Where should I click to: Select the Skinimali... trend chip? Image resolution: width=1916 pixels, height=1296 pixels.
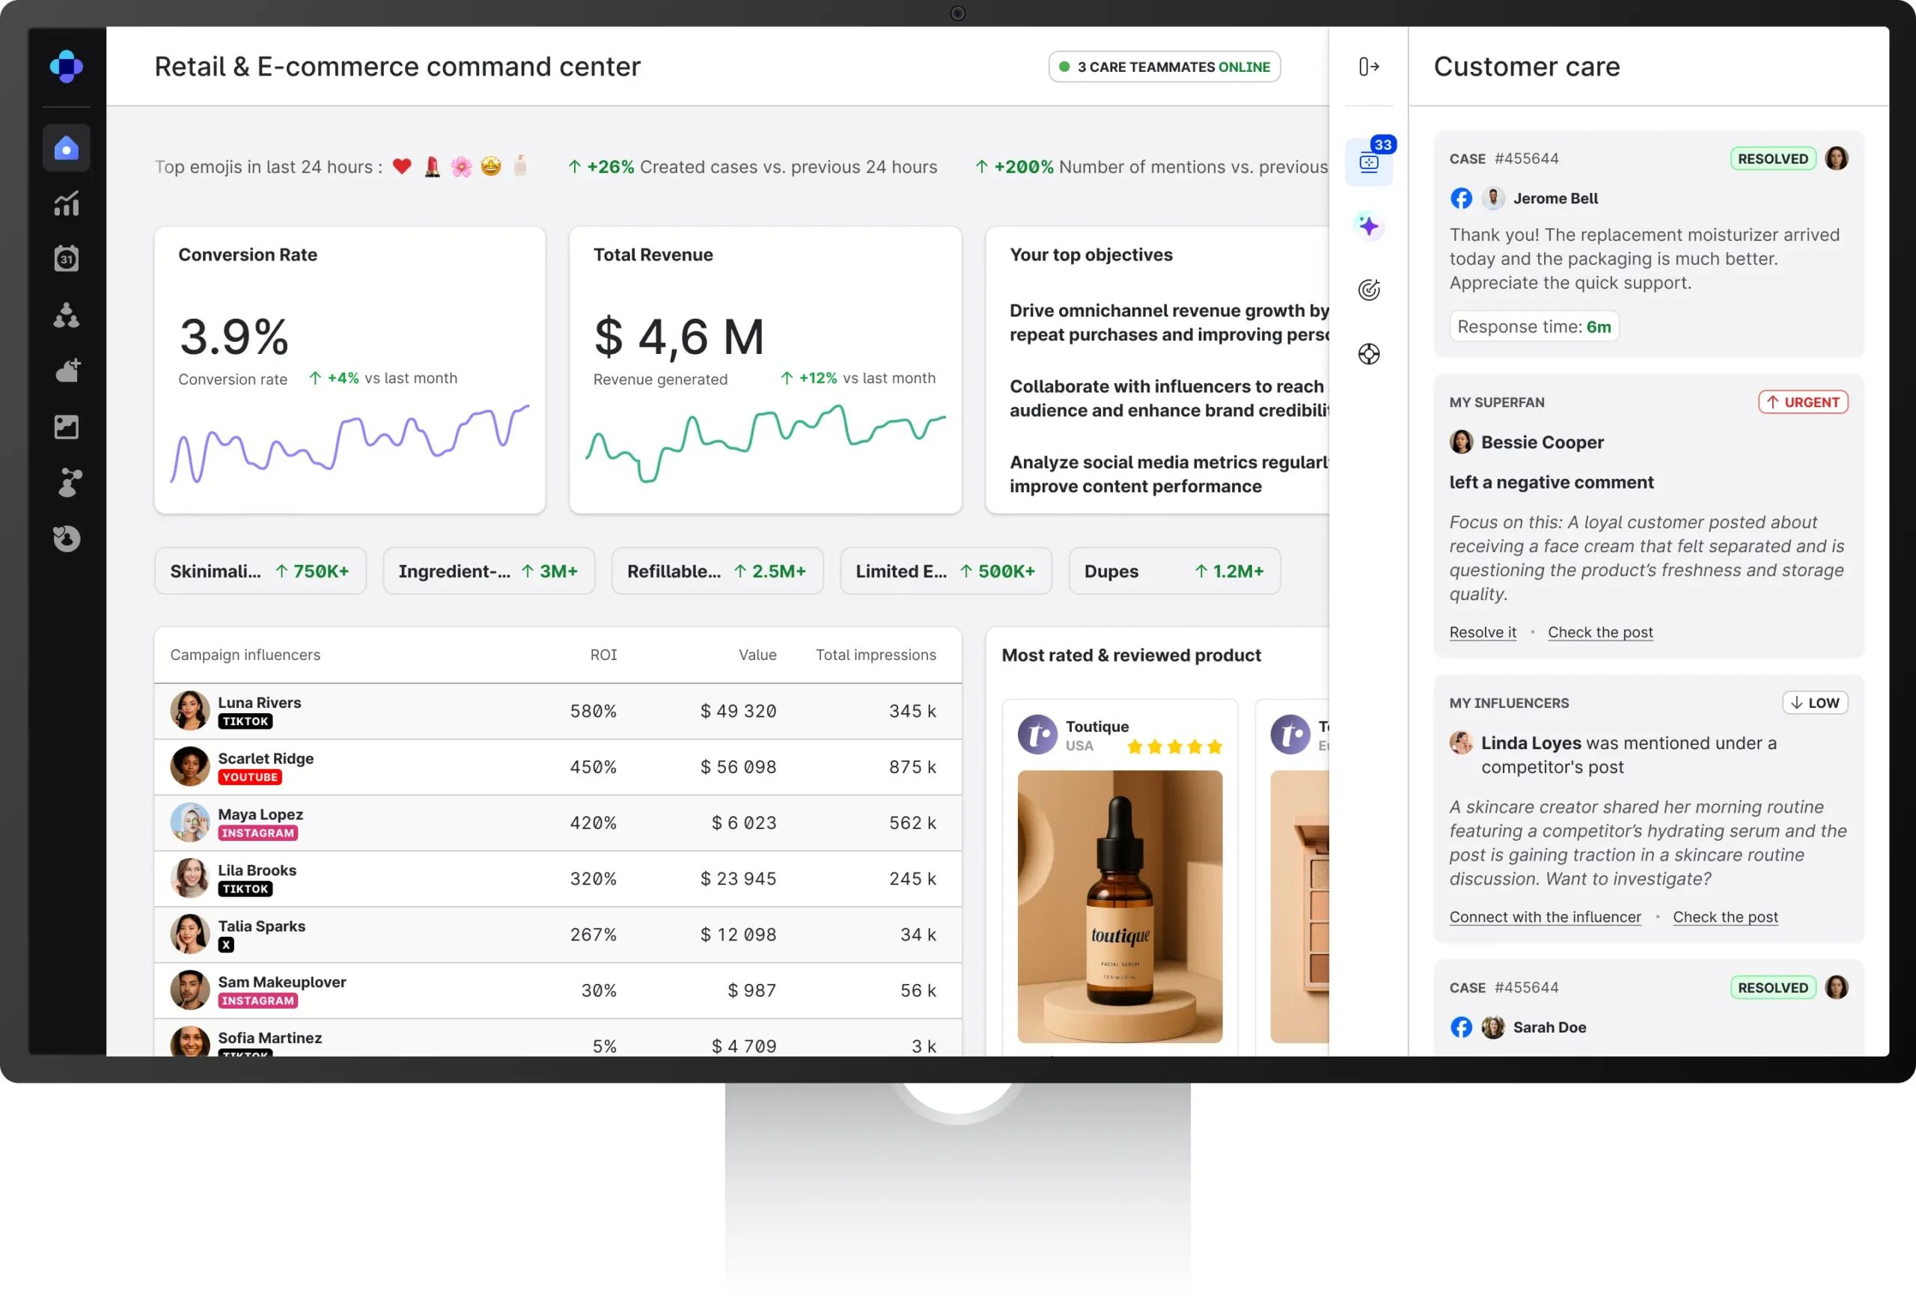(260, 572)
